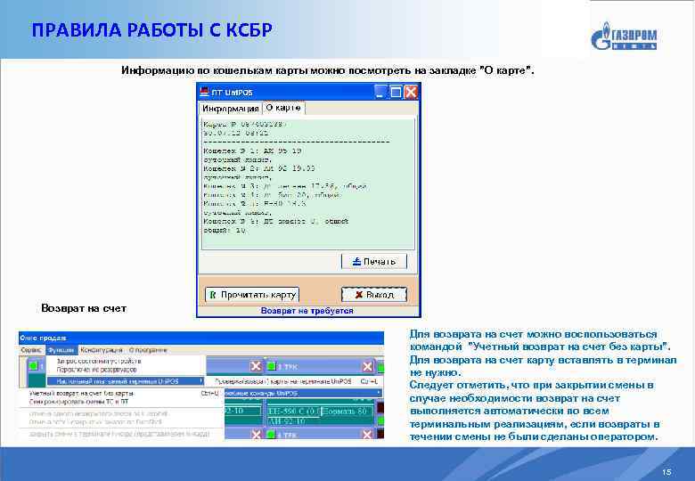Screen dimensions: 695x481
Task: Click the ПРАВИЛА РАБОТЫ С КСБР title
Action: click(152, 29)
